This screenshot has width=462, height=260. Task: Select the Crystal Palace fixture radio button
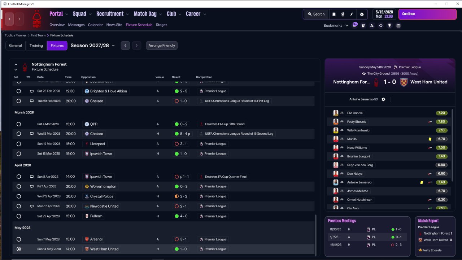click(19, 196)
